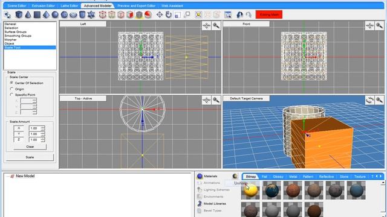Adjust the Z scale amount stepper arrows
Viewport: 387px width, 217px height.
pyautogui.click(x=43, y=139)
